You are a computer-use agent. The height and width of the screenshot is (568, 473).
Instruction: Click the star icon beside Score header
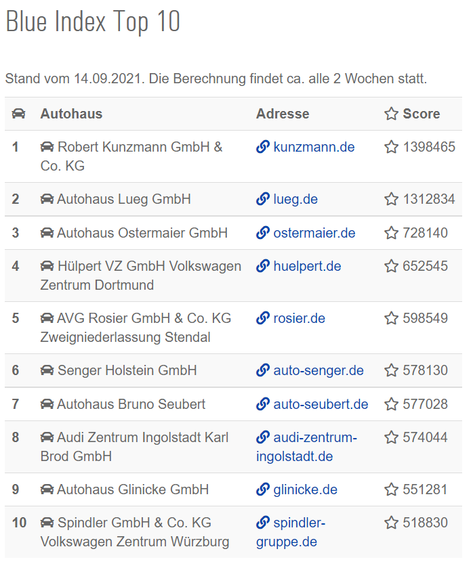(x=392, y=114)
